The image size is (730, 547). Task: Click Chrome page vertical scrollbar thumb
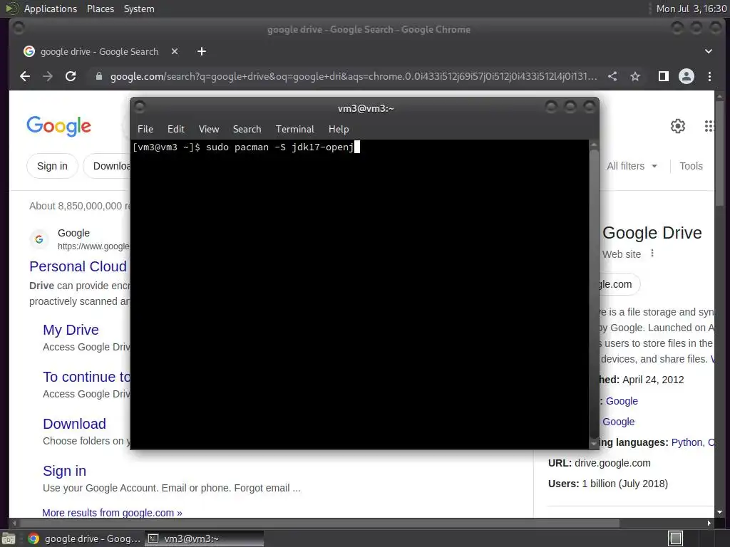pyautogui.click(x=719, y=154)
